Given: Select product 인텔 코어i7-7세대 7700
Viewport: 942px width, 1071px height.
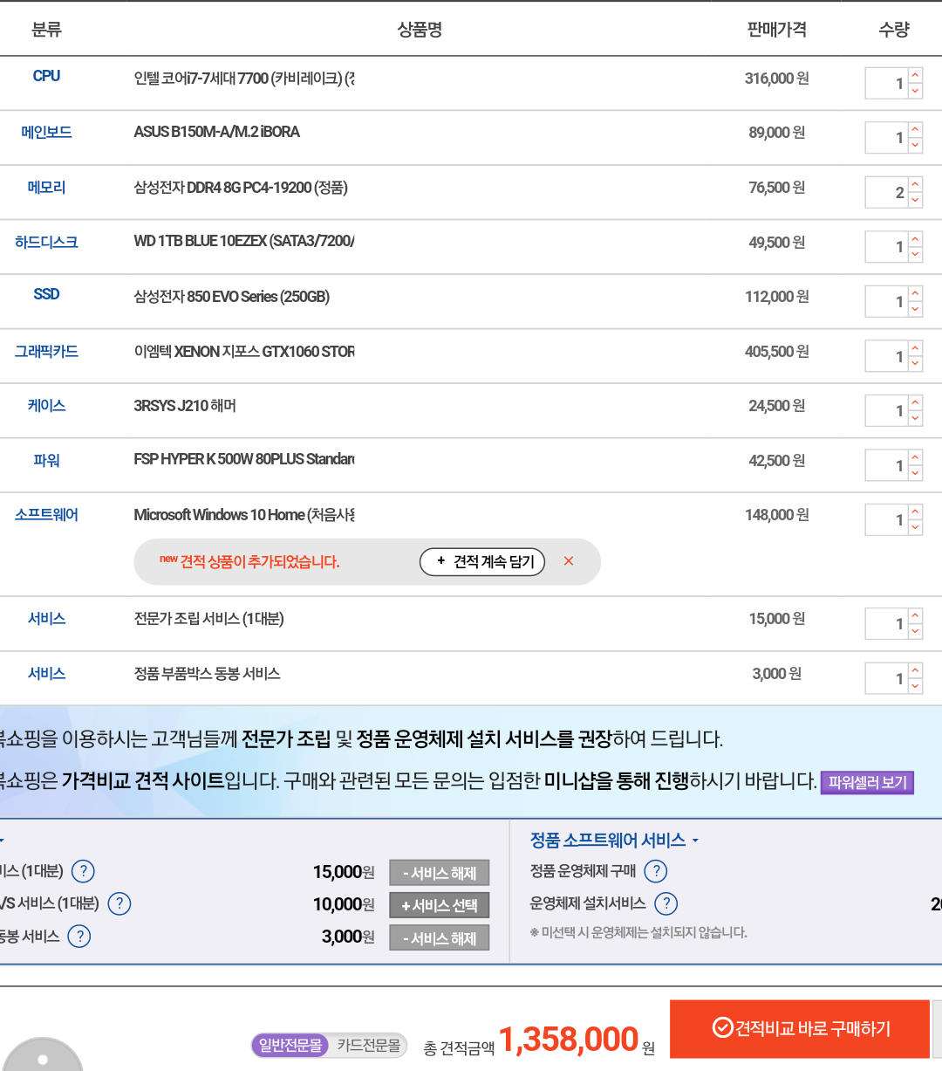Looking at the screenshot, I should [244, 79].
